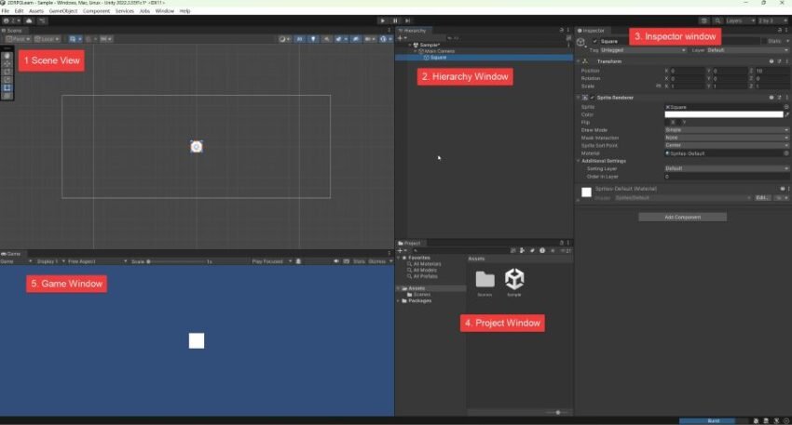Screen dimensions: 792x425
Task: Click the Add Component button
Action: [x=682, y=218]
